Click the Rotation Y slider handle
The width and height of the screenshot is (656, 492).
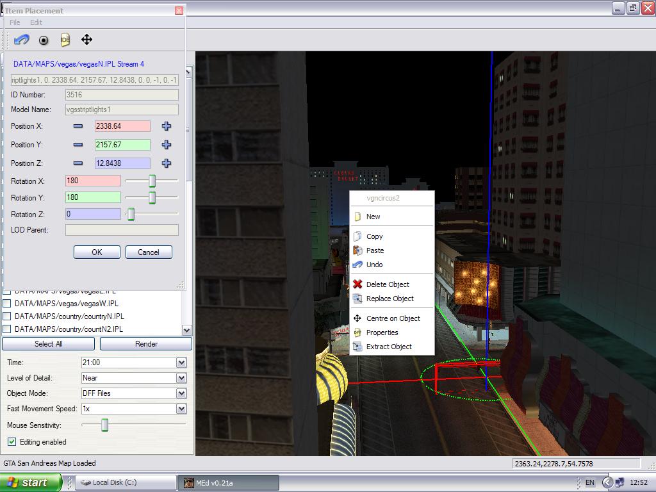[x=152, y=197]
